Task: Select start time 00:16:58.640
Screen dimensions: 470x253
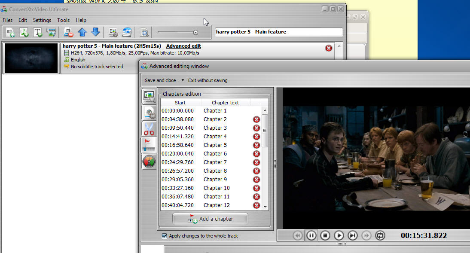Action: 177,145
